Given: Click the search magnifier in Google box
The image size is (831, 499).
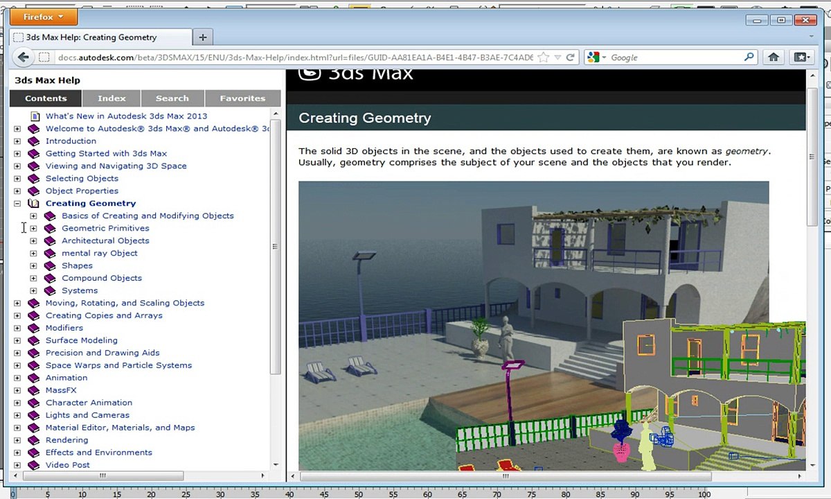Looking at the screenshot, I should point(749,58).
